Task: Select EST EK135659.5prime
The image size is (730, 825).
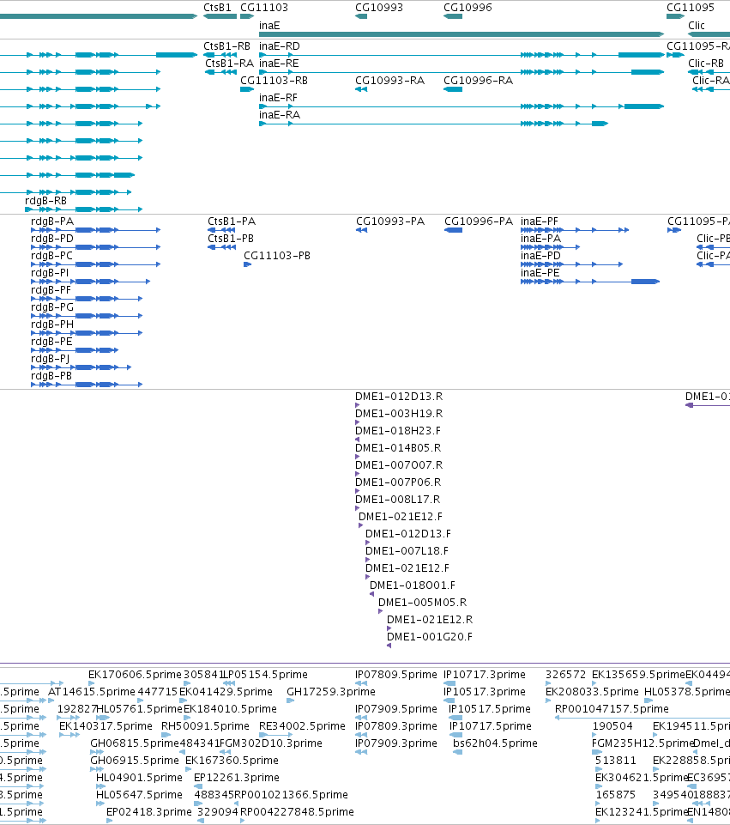Action: 594,683
